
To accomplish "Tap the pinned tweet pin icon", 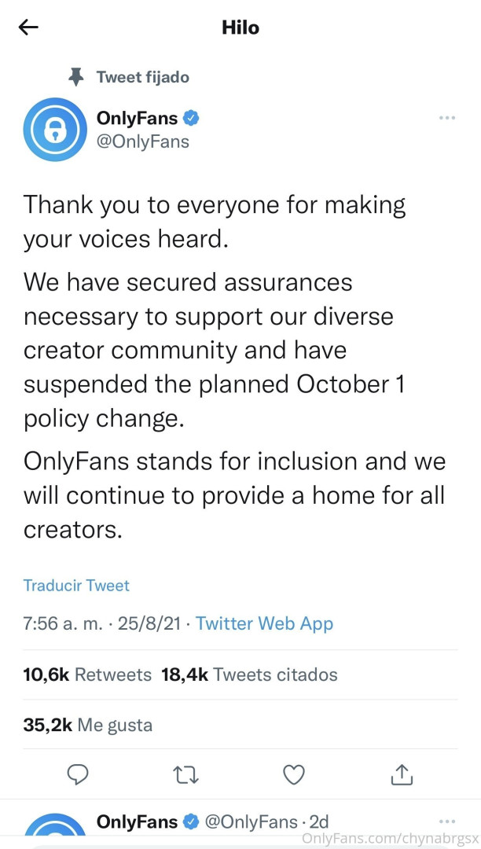I will (76, 77).
